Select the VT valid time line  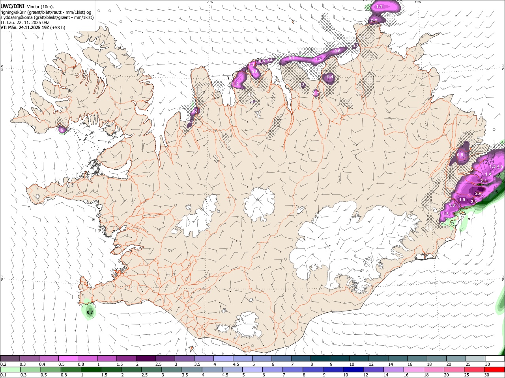[x=33, y=28]
